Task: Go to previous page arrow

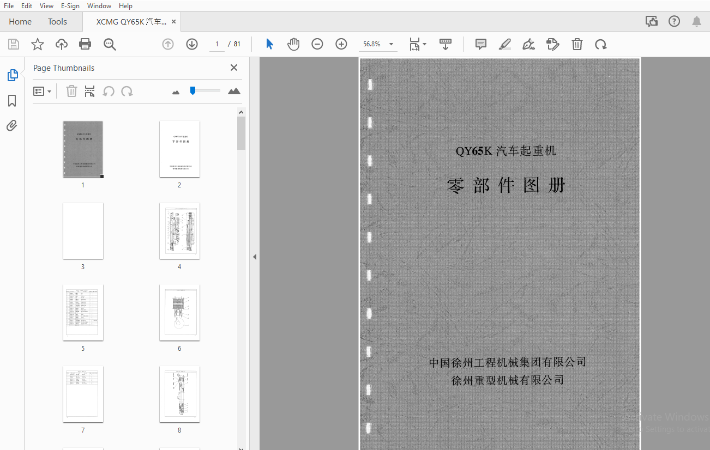Action: (168, 44)
